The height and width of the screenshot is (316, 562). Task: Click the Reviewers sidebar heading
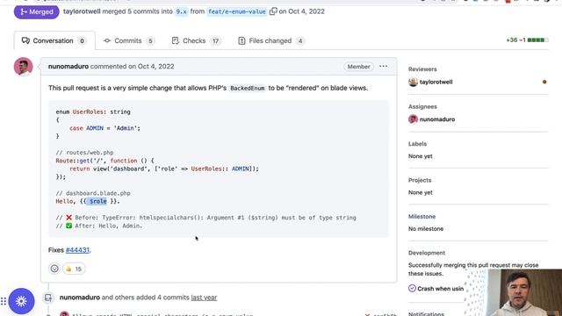[x=422, y=69]
